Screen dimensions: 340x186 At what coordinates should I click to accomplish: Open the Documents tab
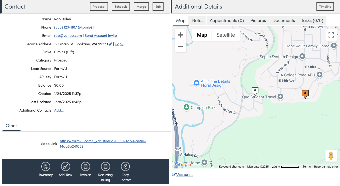(284, 20)
